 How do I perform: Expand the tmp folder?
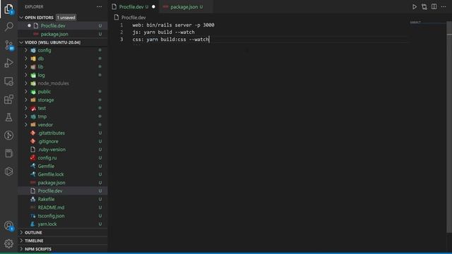(42, 116)
